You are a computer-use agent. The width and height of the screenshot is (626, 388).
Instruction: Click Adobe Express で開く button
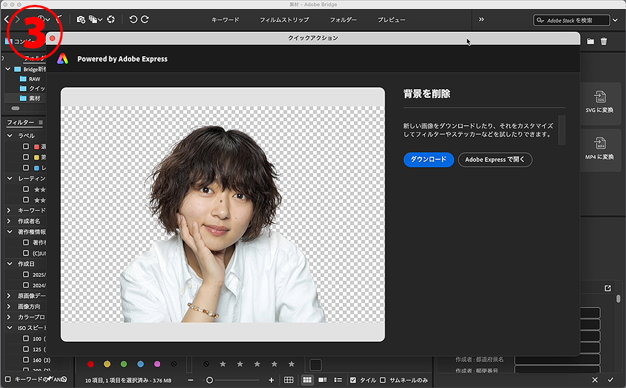tap(495, 159)
